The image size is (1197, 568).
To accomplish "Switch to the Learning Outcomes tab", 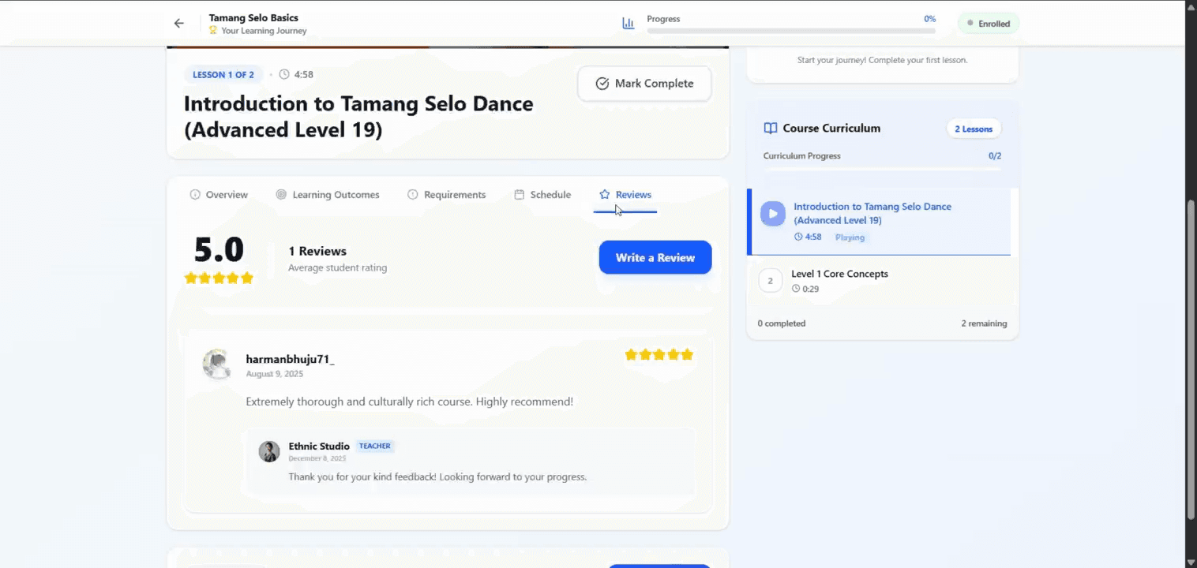I will 328,195.
